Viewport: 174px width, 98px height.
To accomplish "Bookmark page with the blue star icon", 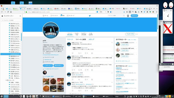I will (x=111, y=12).
